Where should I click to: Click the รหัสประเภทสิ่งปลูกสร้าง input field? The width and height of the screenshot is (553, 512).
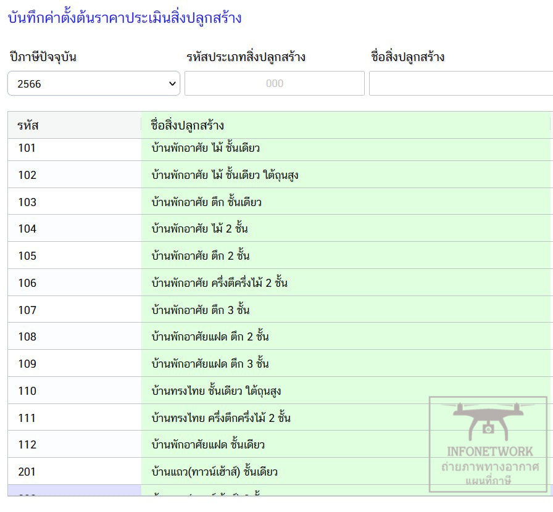tap(275, 83)
